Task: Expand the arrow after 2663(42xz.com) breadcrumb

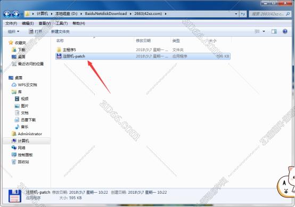Action: [x=166, y=14]
